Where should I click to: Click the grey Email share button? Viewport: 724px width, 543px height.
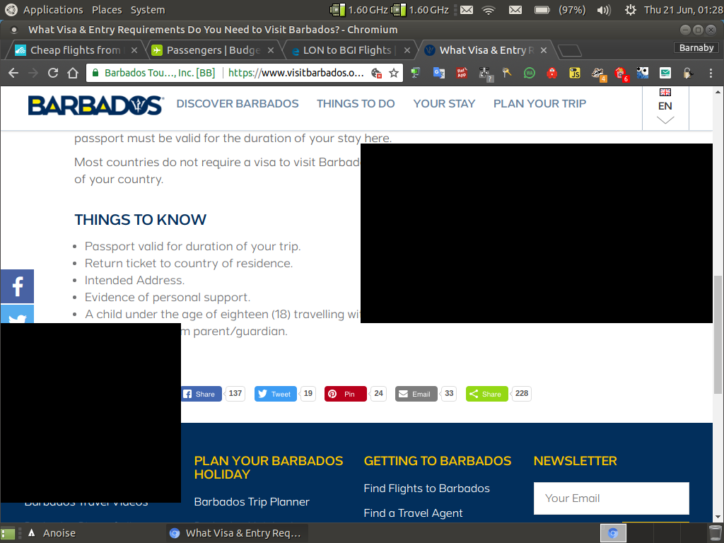click(416, 394)
